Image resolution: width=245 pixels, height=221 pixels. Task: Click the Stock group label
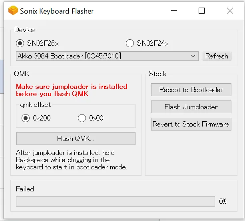coord(157,74)
